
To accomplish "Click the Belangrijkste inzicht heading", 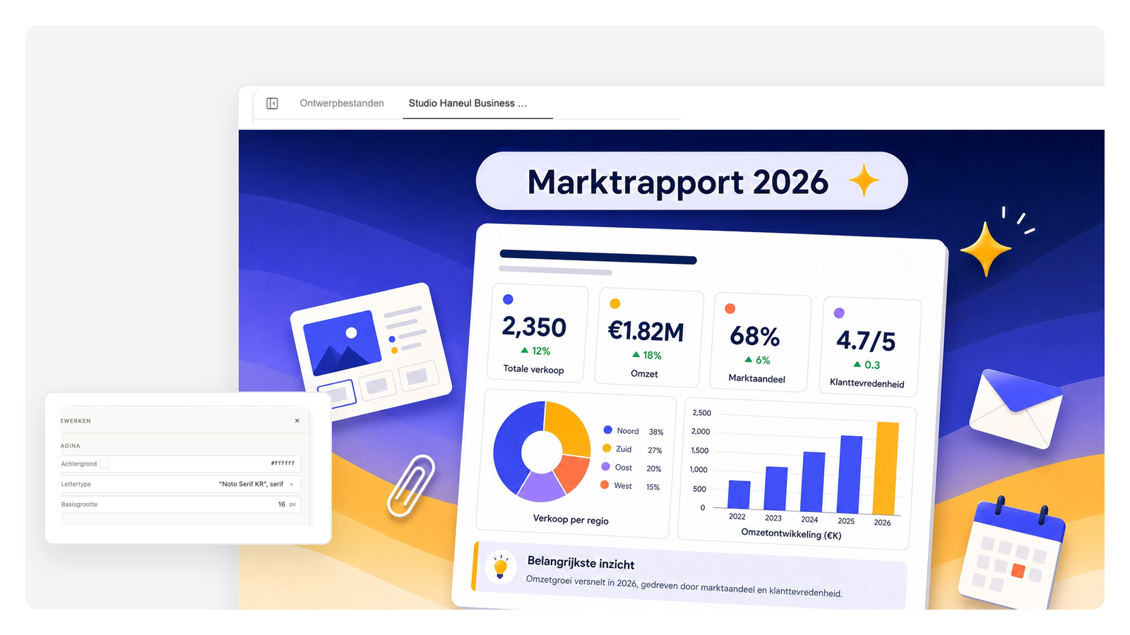I will [581, 563].
